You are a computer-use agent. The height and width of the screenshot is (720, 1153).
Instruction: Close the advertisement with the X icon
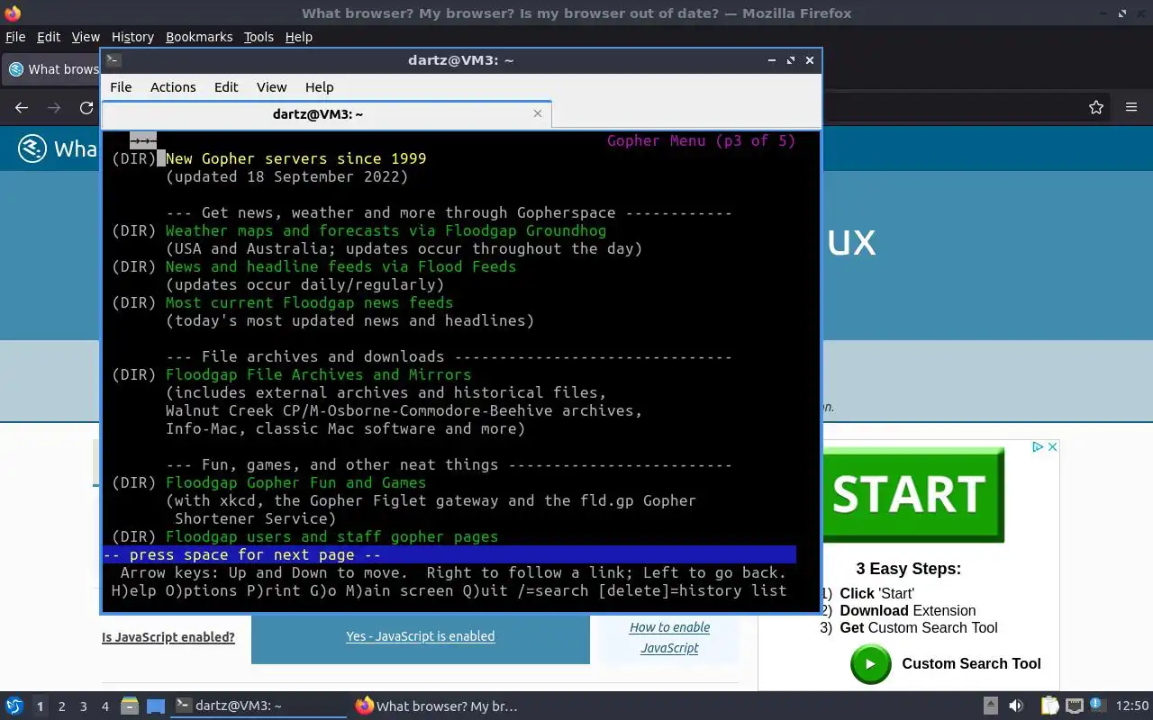[1051, 446]
